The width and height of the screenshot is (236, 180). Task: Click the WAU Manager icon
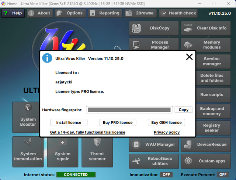pyautogui.click(x=136, y=144)
